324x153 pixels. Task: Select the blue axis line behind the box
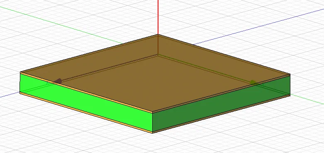pyautogui.click(x=259, y=26)
